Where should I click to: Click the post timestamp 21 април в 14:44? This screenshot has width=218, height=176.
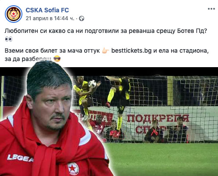50,18
